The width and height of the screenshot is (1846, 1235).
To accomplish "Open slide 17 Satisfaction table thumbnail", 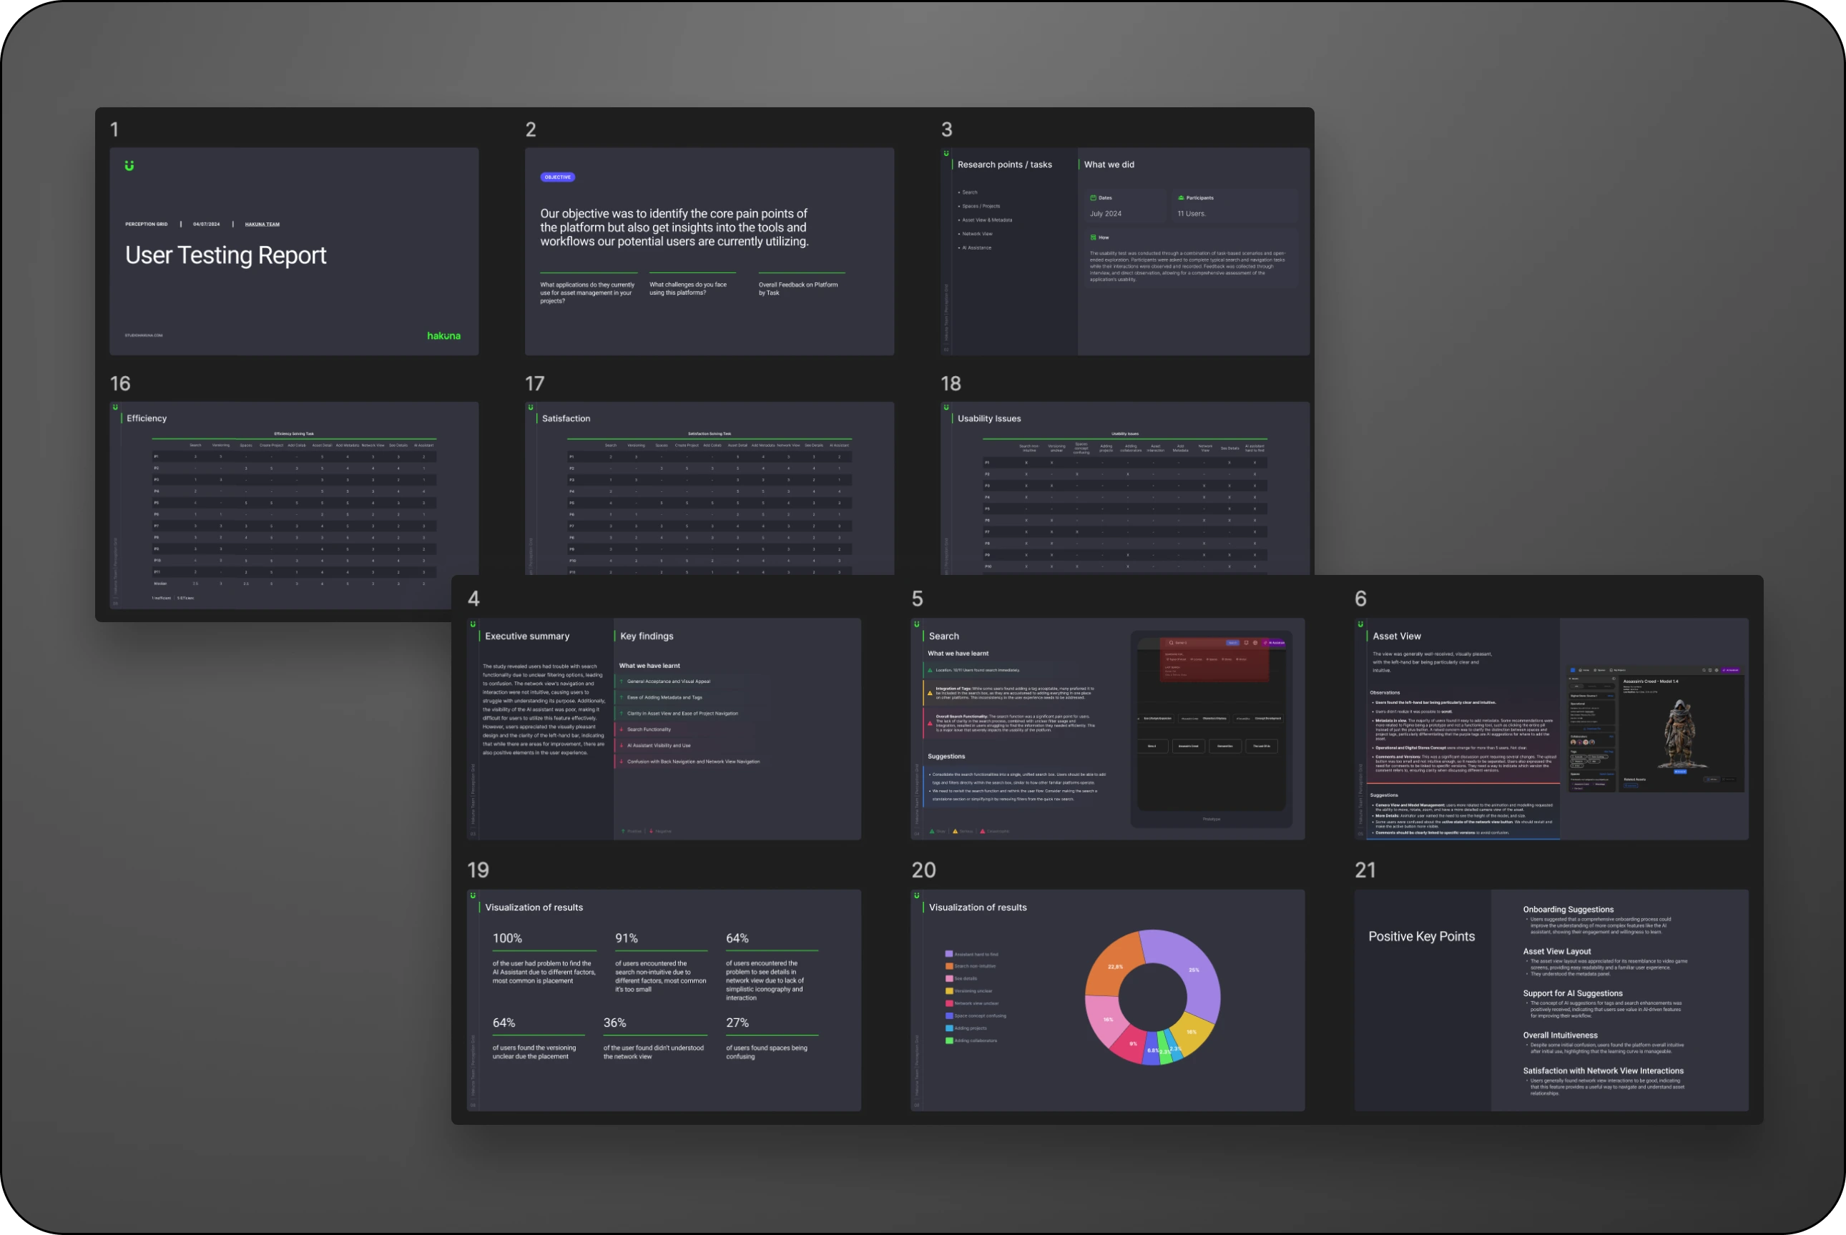I will point(710,488).
